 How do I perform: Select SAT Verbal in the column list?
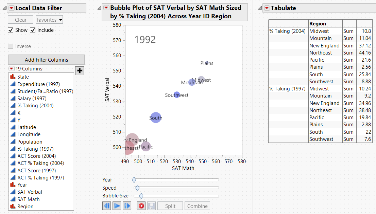(x=30, y=192)
